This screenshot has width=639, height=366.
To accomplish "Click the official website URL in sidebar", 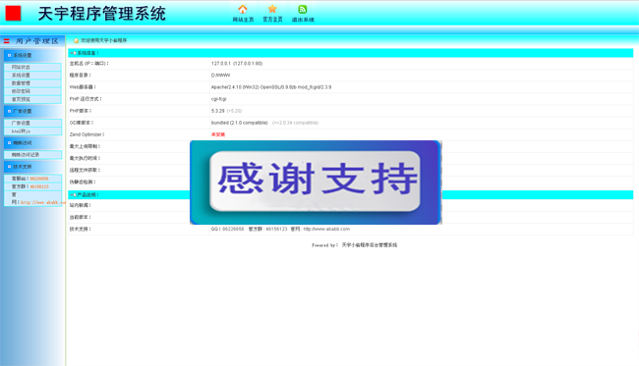I will pos(43,202).
